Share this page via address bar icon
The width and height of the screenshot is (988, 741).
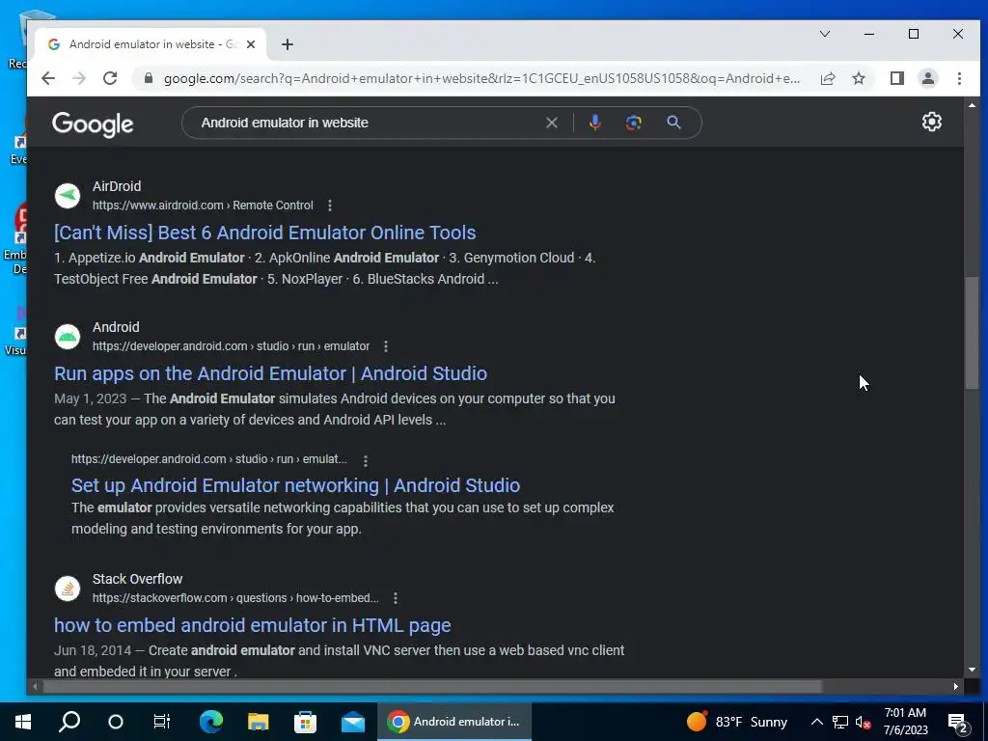coord(827,78)
